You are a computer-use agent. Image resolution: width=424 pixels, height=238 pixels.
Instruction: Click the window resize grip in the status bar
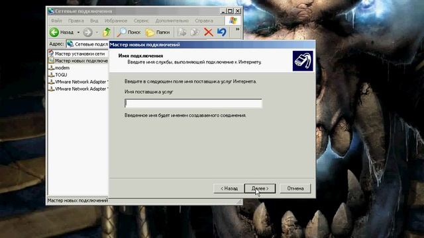[239, 201]
